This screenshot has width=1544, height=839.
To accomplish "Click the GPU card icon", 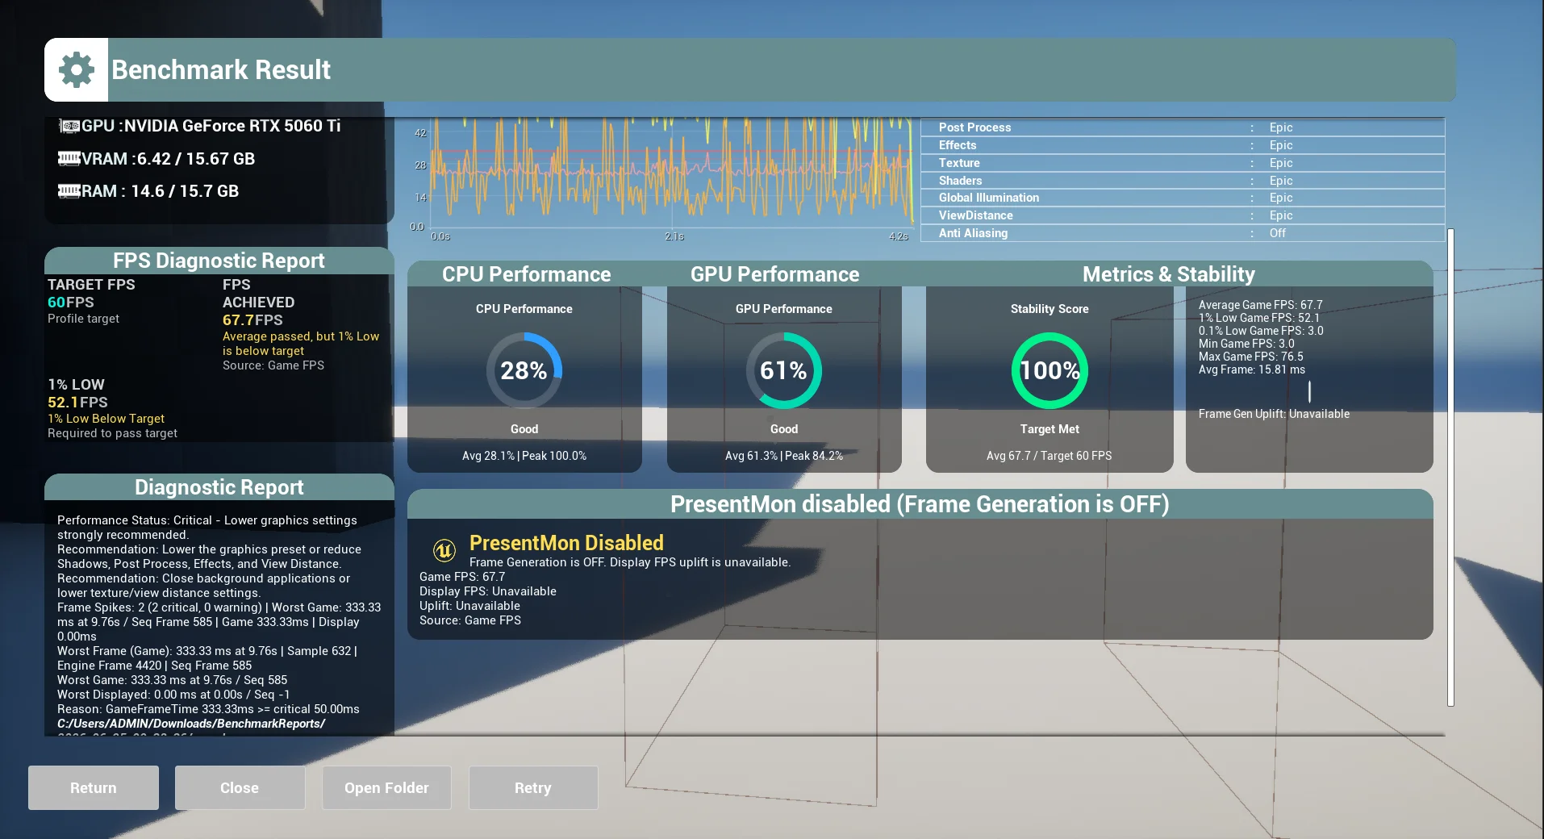I will coord(70,126).
